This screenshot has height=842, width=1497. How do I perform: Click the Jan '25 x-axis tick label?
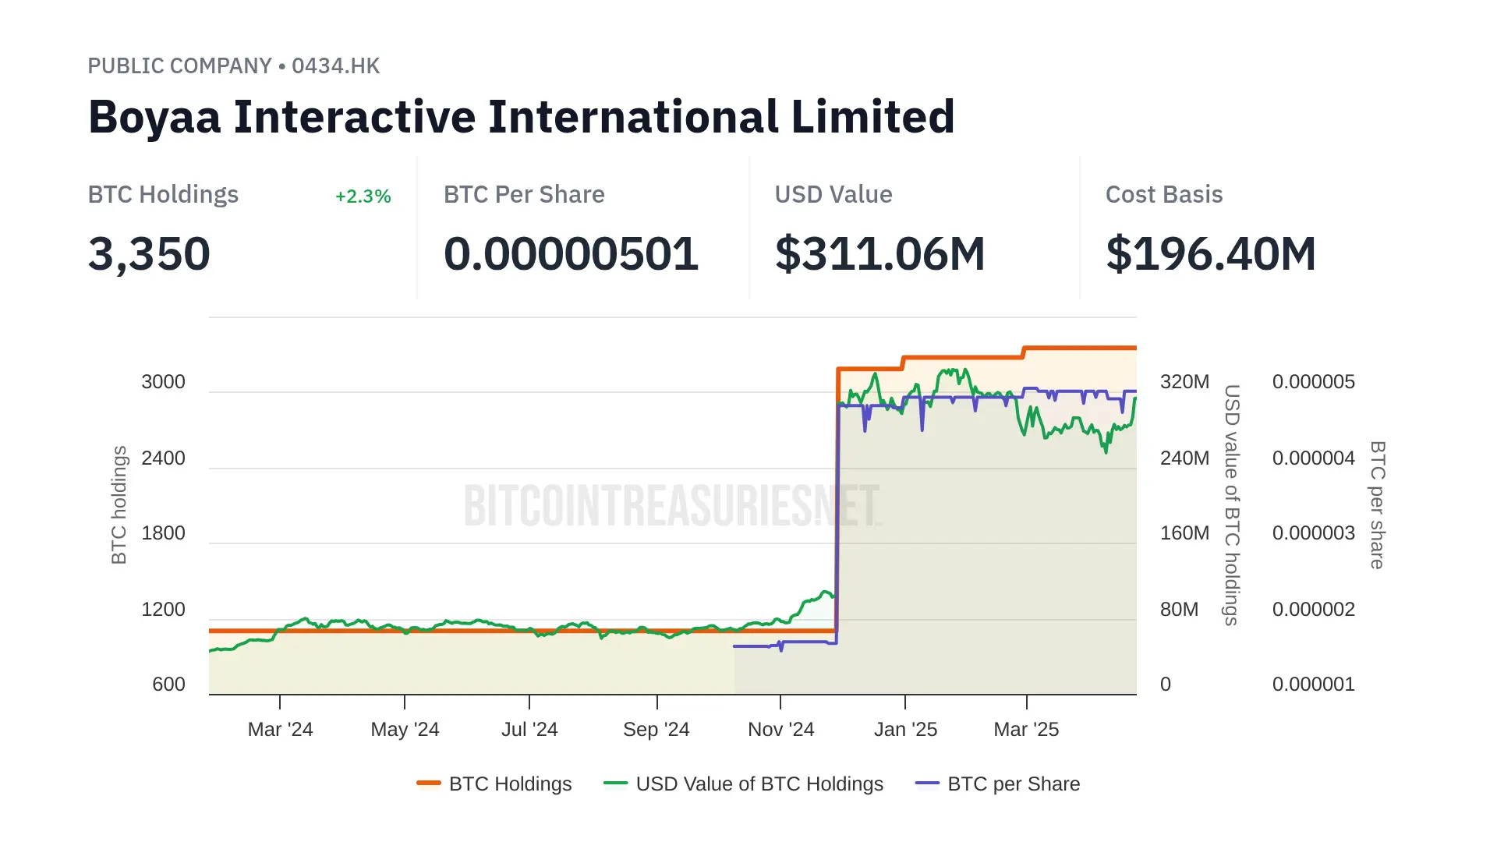(905, 730)
